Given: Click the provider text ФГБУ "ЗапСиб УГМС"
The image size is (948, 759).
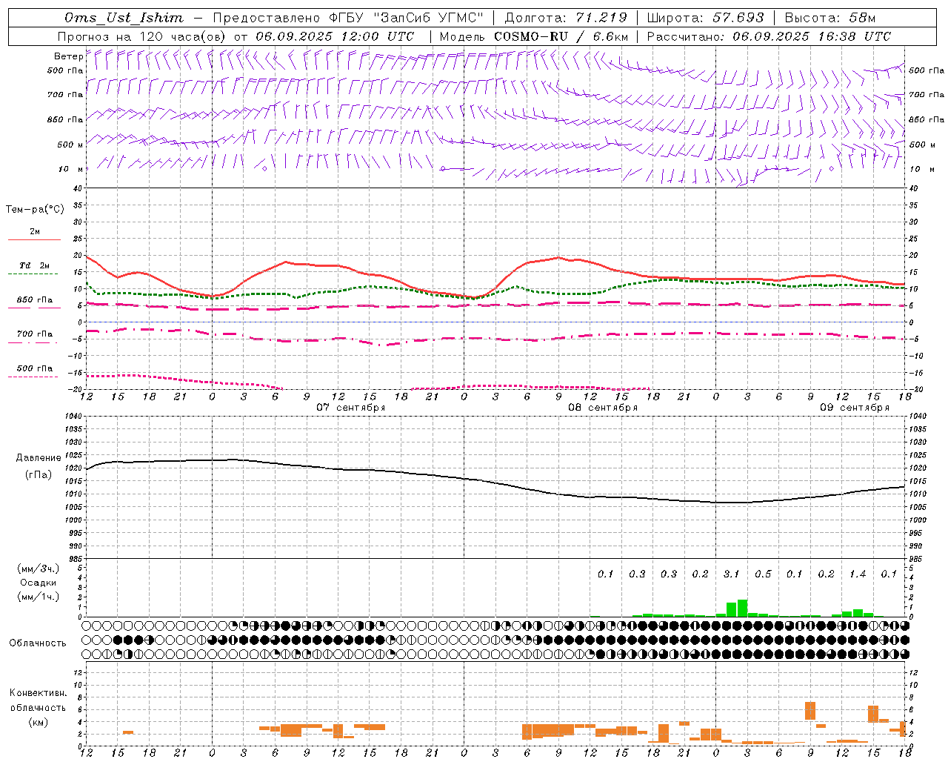Looking at the screenshot, I should (x=406, y=18).
